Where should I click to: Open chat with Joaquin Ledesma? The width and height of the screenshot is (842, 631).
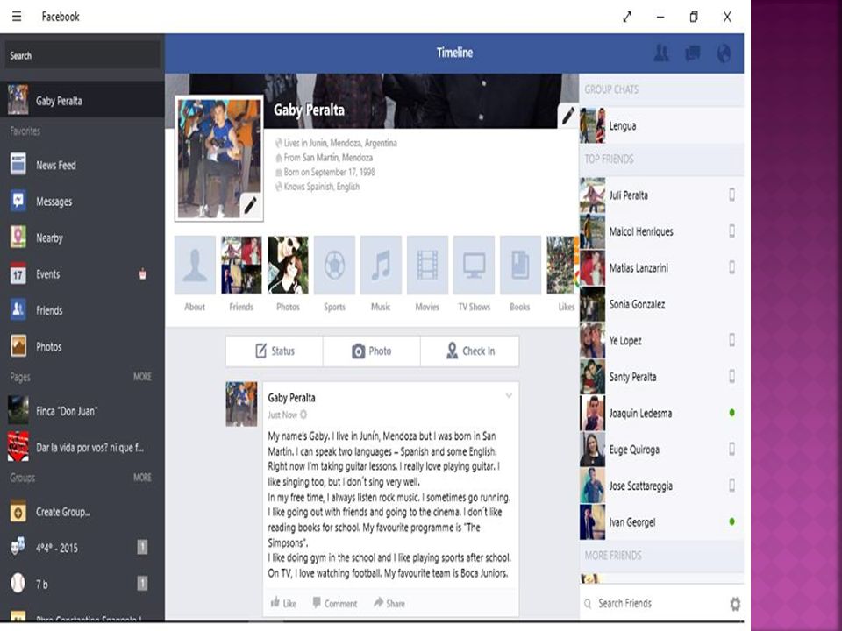(x=661, y=413)
